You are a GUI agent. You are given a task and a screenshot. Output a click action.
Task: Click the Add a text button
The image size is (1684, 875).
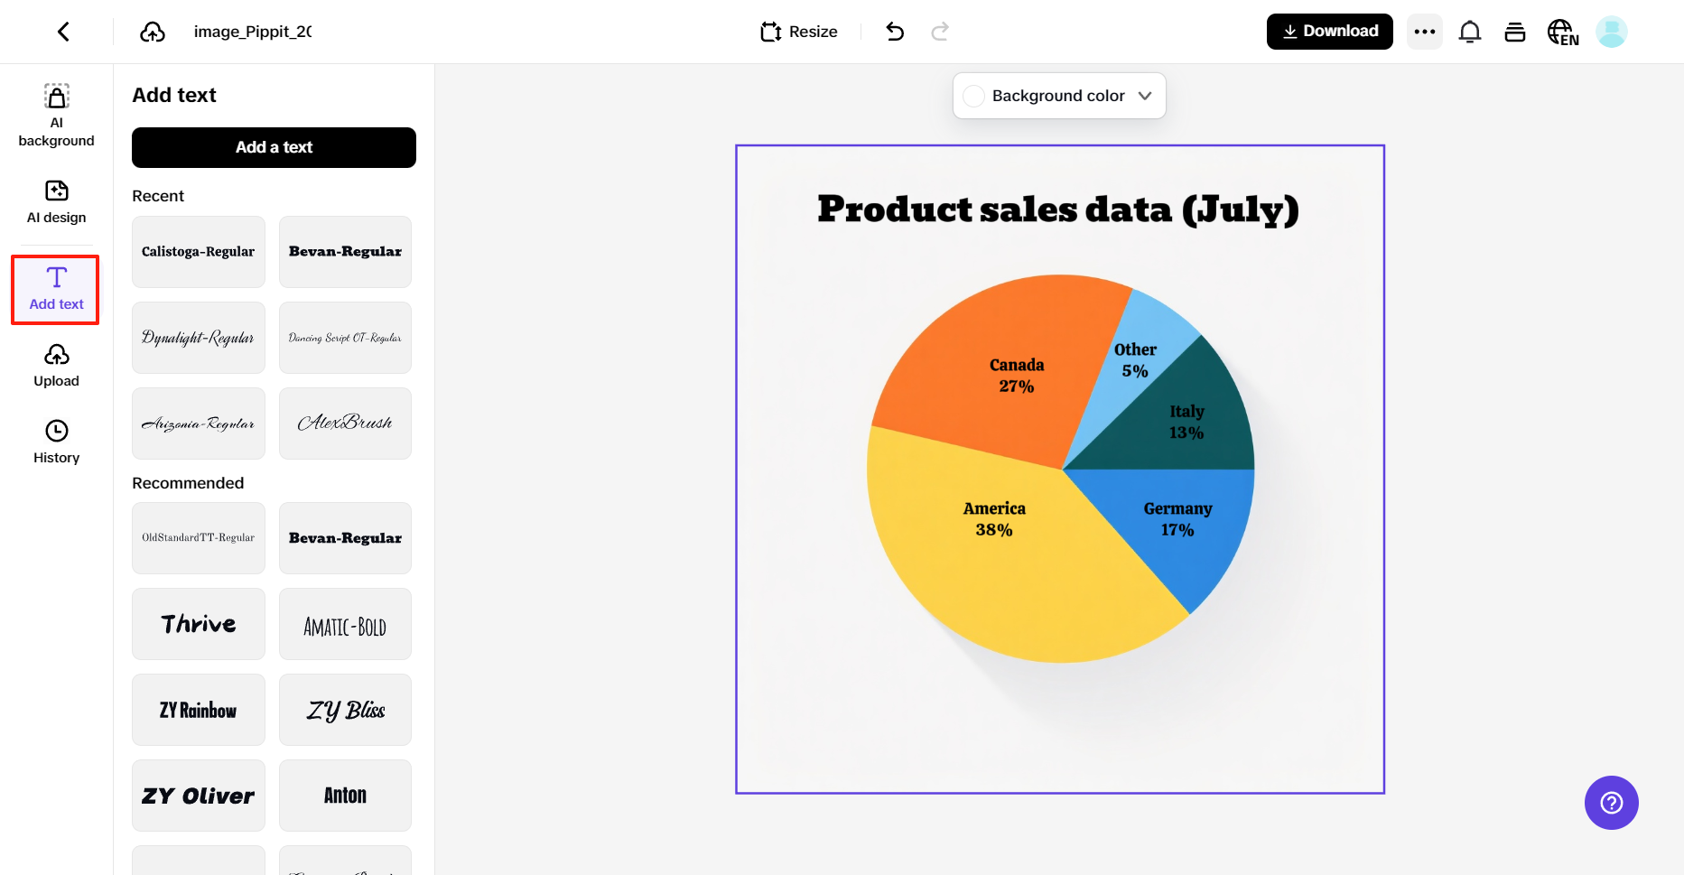(274, 147)
